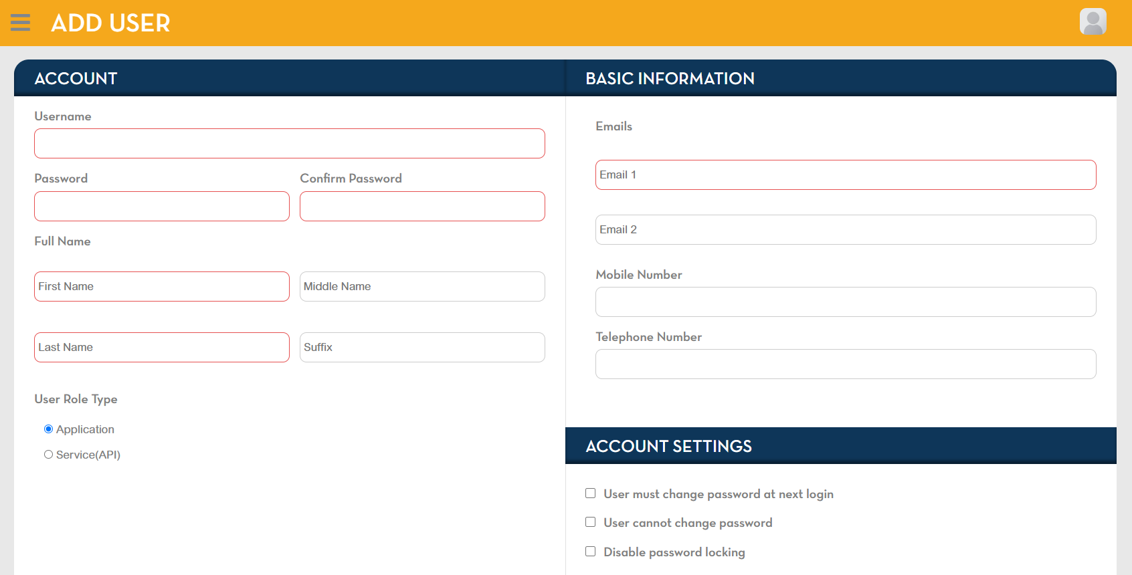
Task: Click the ADD USER page title
Action: click(x=110, y=23)
